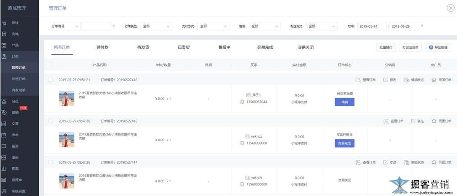Click 编辑状态 icon for order 20190527416
Image resolution: width=457 pixels, height=196 pixels.
tap(406, 80)
